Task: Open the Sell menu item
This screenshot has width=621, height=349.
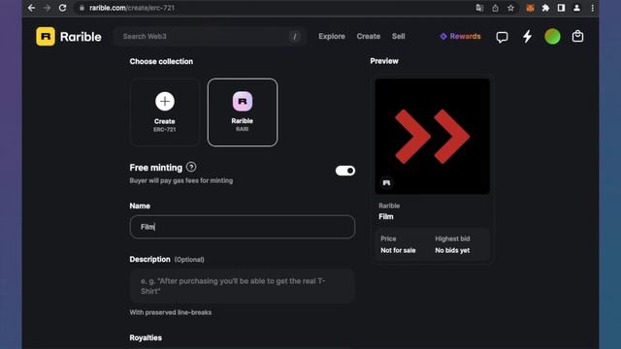Action: (399, 37)
